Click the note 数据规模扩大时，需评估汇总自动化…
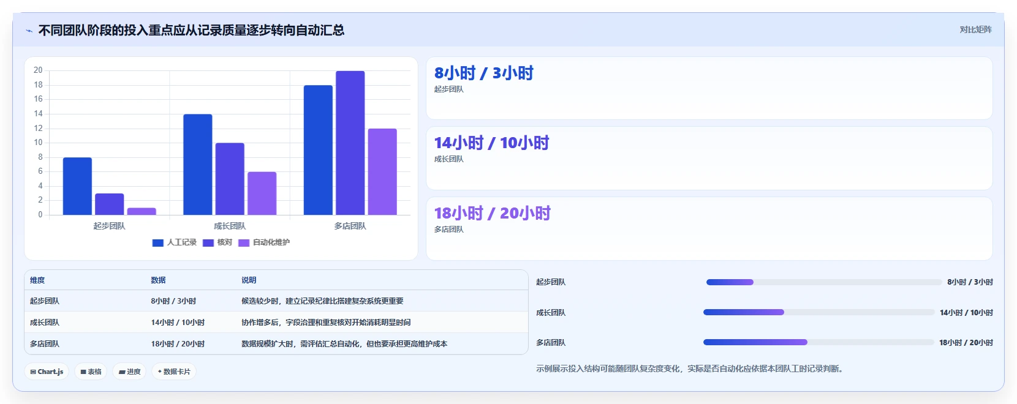This screenshot has height=404, width=1017. point(344,344)
